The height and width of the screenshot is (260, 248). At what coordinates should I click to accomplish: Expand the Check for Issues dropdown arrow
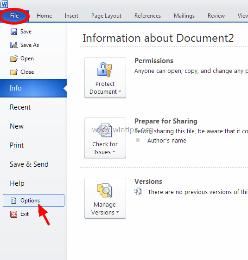pyautogui.click(x=114, y=151)
